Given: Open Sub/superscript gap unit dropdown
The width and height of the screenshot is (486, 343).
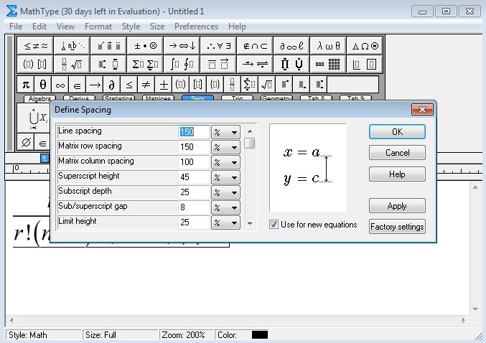Looking at the screenshot, I should click(x=225, y=207).
